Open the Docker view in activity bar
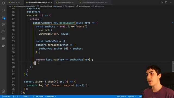 3,46
